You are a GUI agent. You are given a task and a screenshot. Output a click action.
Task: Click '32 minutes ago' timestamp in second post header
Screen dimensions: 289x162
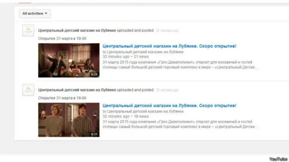point(167,90)
